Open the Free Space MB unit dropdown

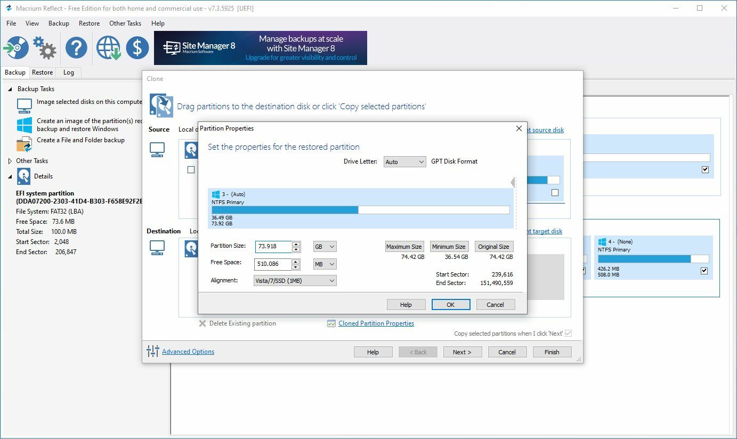(325, 264)
